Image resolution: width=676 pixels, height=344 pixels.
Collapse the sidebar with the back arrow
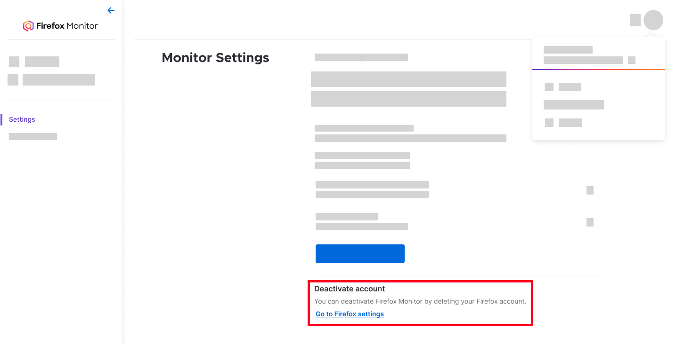coord(111,10)
